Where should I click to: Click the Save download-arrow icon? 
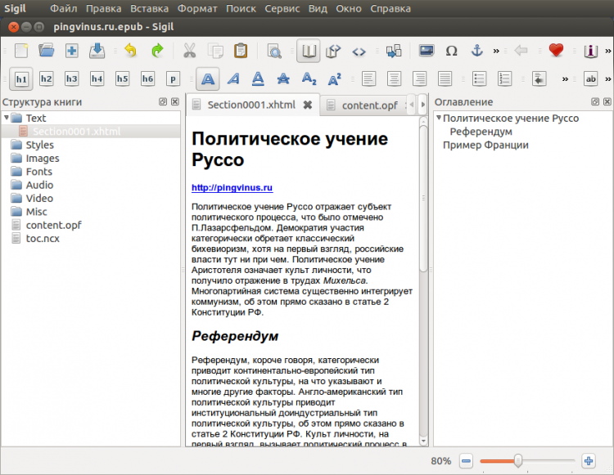click(x=97, y=51)
